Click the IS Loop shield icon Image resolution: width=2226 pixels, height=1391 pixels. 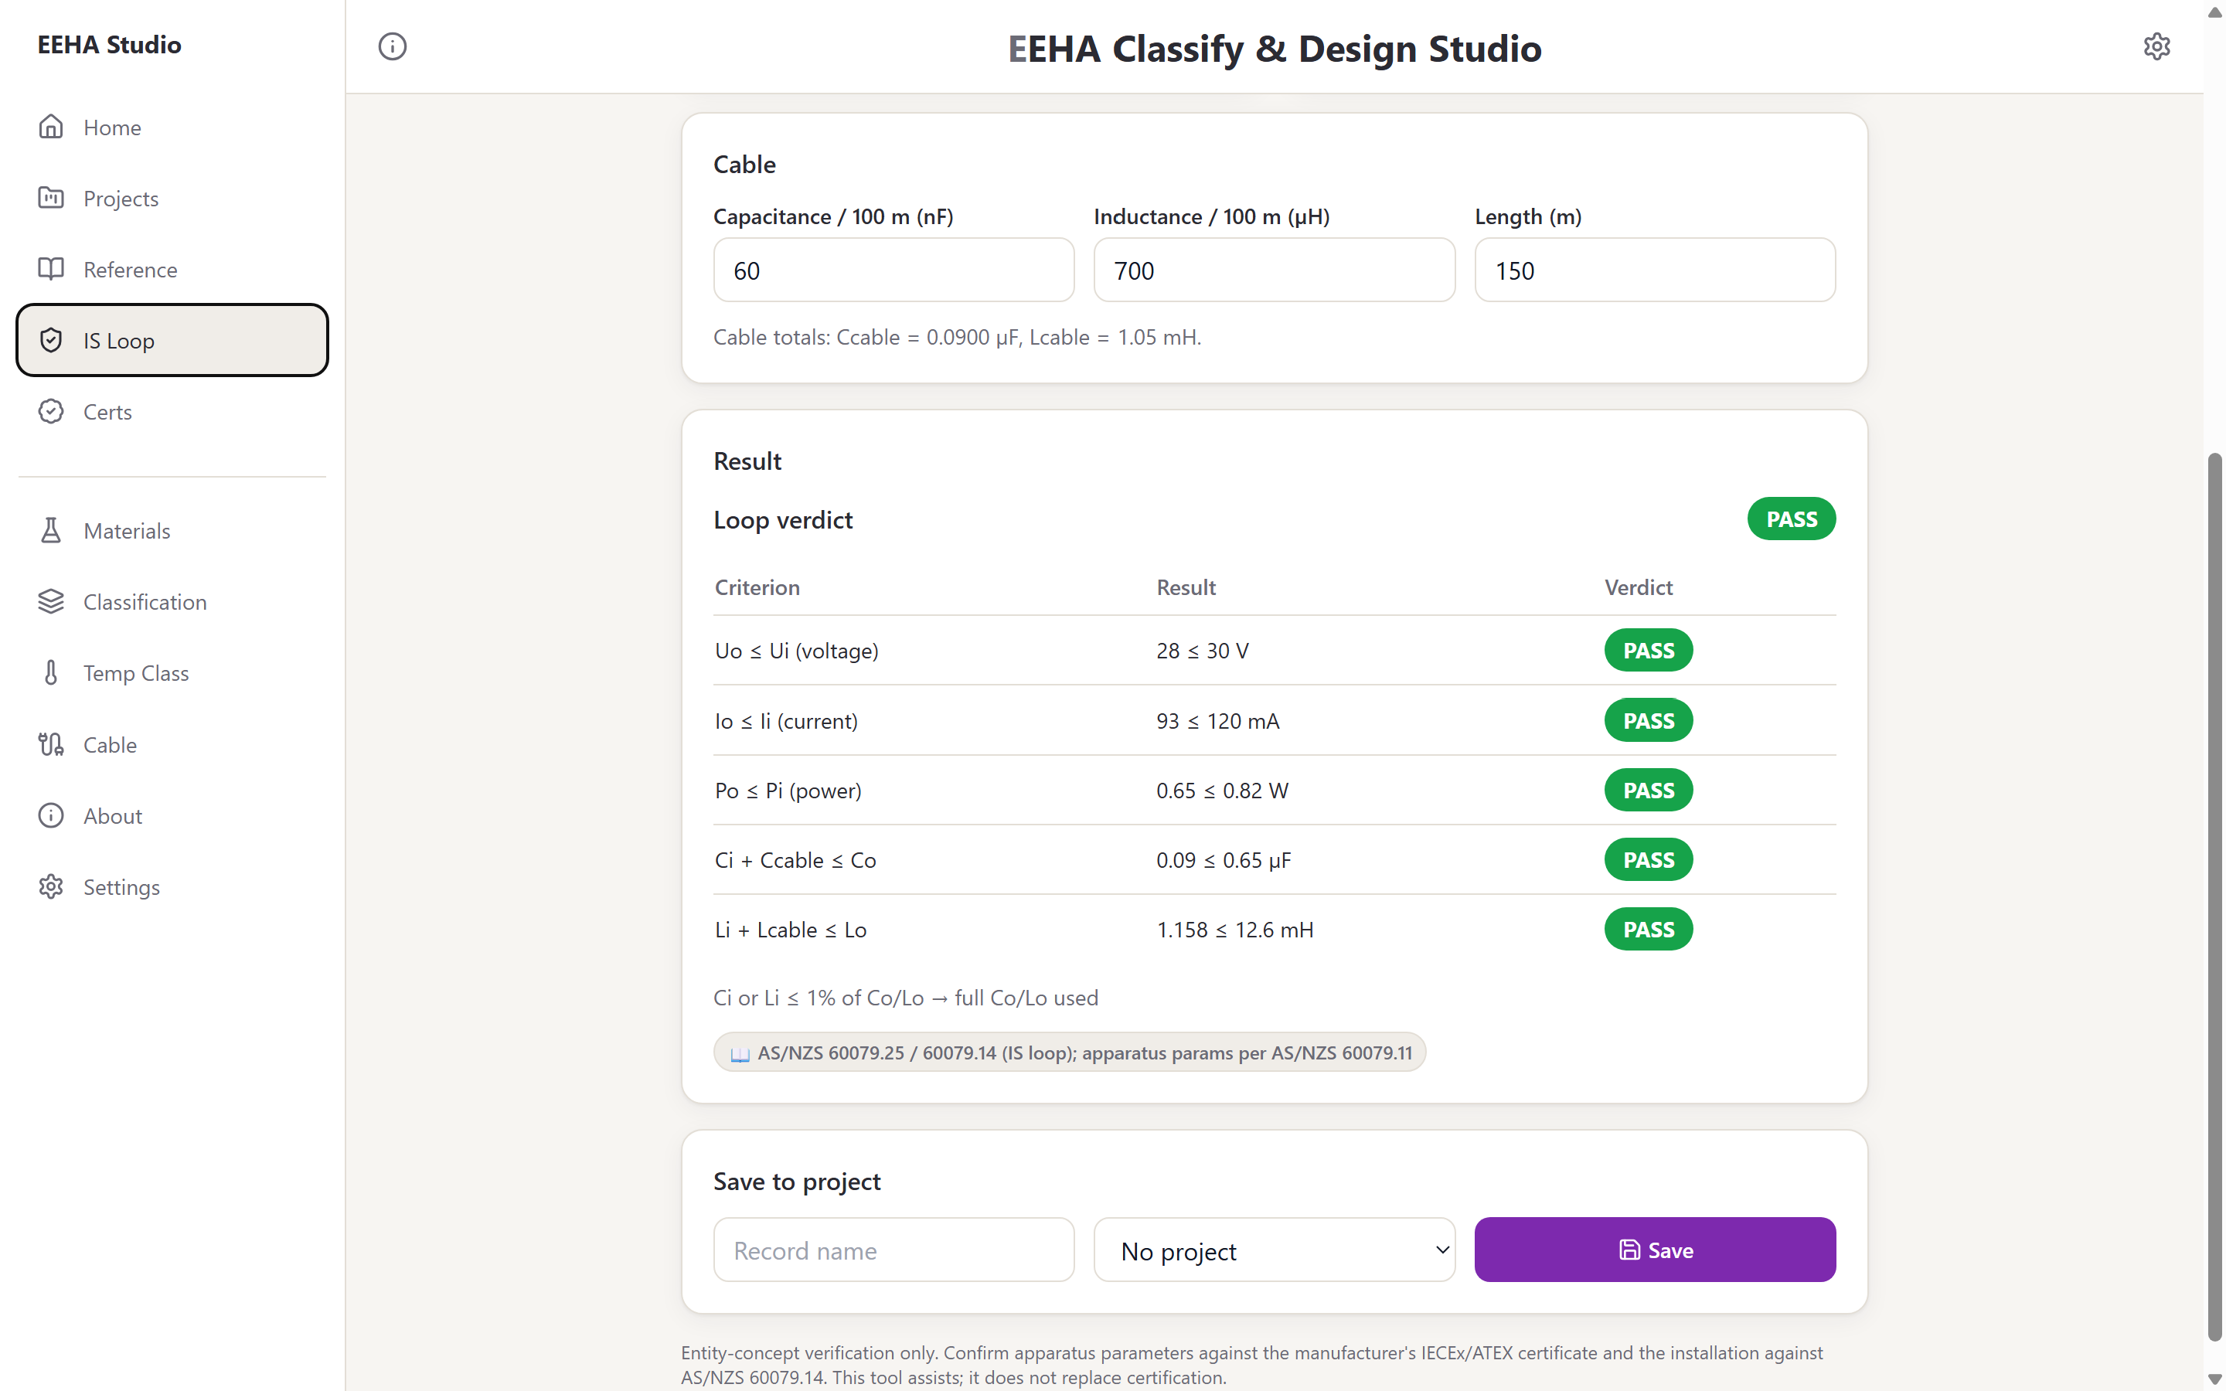[x=50, y=340]
